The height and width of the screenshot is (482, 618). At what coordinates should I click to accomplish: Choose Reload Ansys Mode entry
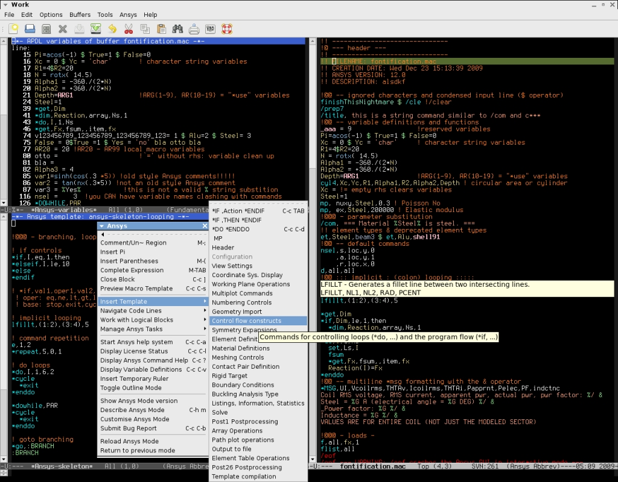(x=153, y=441)
